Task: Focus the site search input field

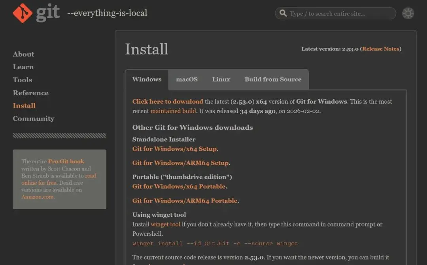Action: pyautogui.click(x=336, y=13)
